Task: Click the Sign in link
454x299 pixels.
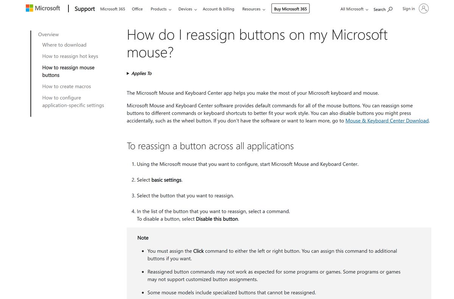Action: click(x=409, y=9)
